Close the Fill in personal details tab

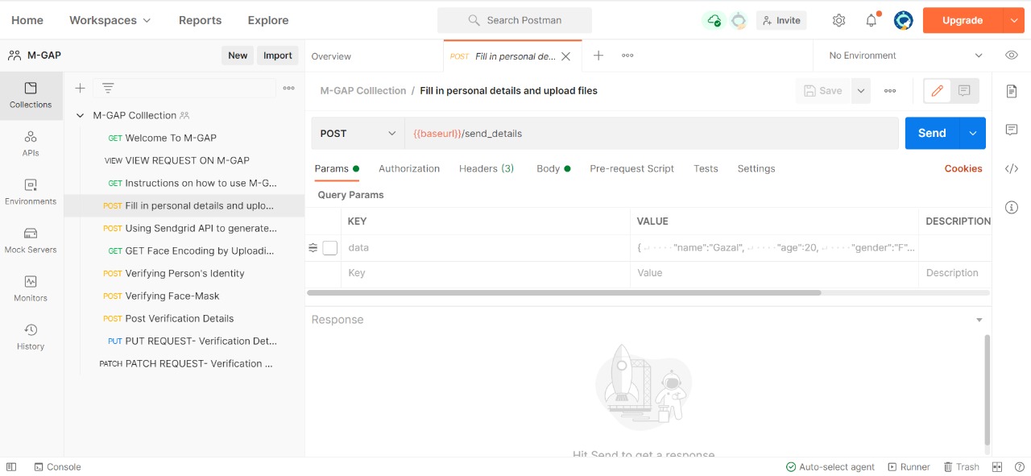click(x=565, y=56)
